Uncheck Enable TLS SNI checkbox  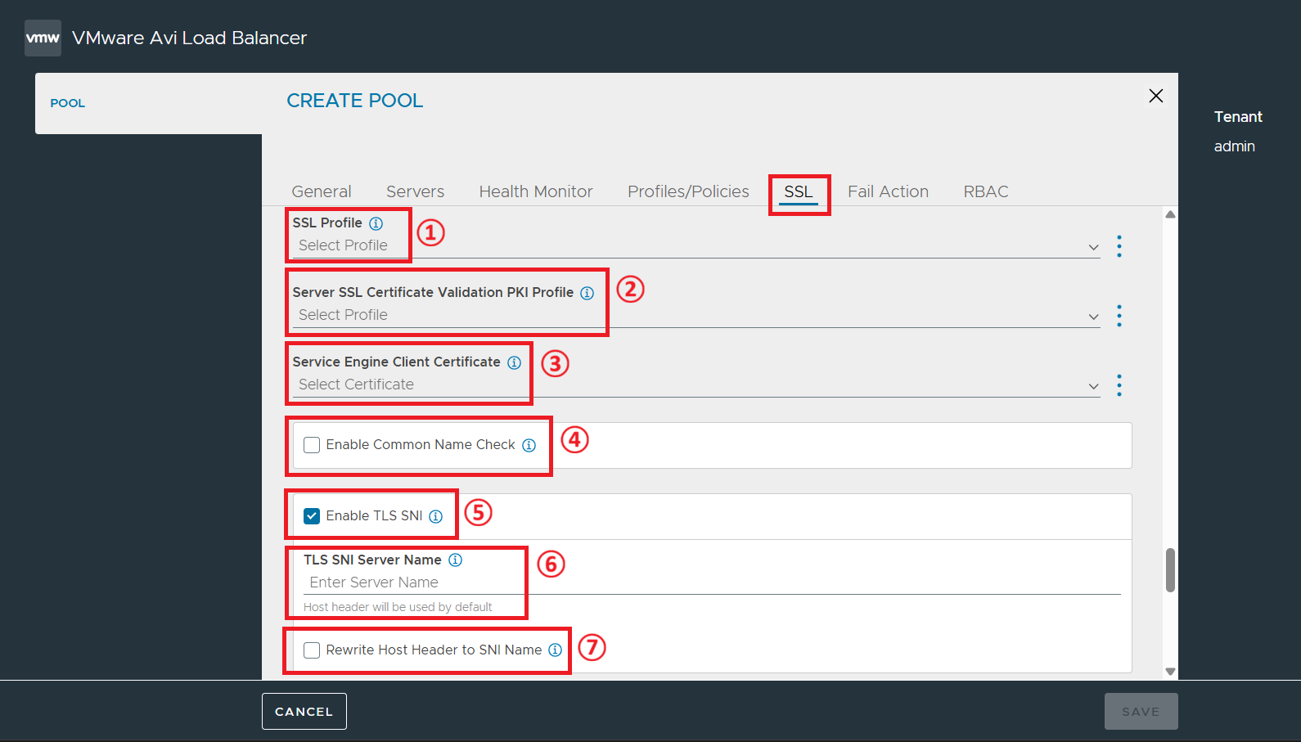(x=312, y=516)
